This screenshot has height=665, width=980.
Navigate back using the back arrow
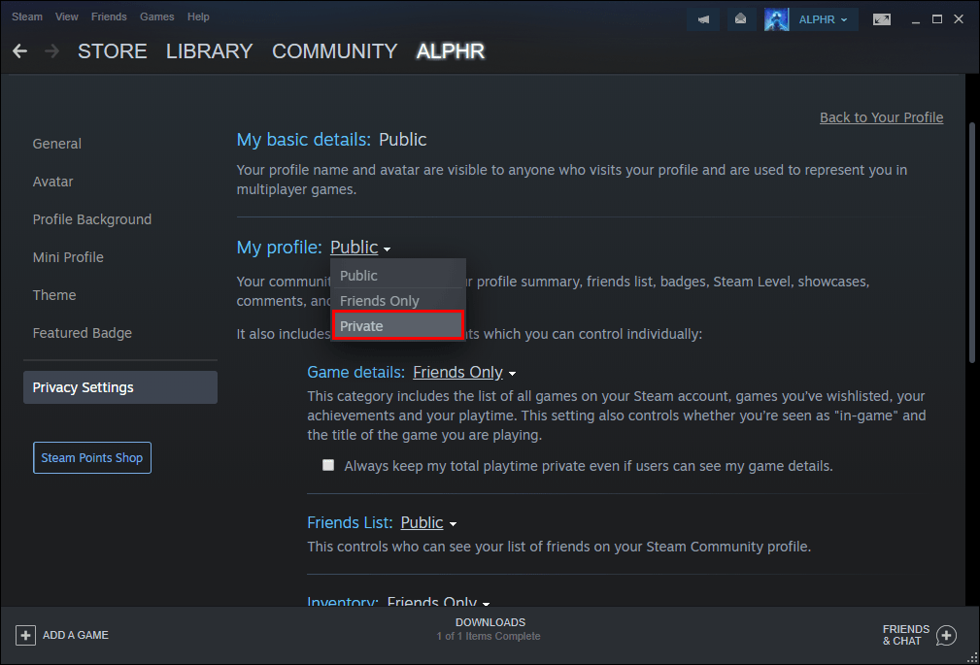pos(19,50)
